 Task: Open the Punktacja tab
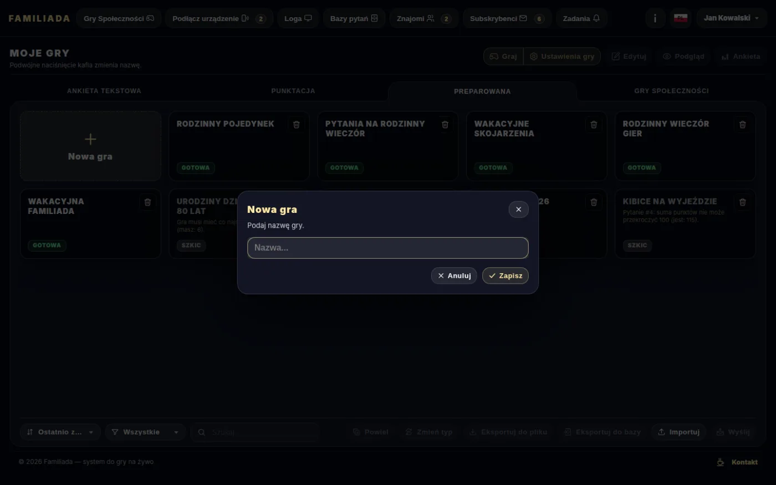click(293, 91)
